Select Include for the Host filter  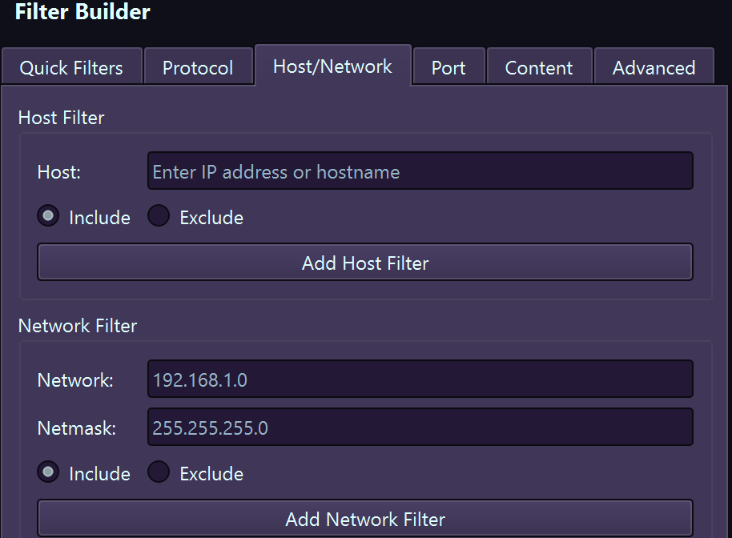click(48, 215)
